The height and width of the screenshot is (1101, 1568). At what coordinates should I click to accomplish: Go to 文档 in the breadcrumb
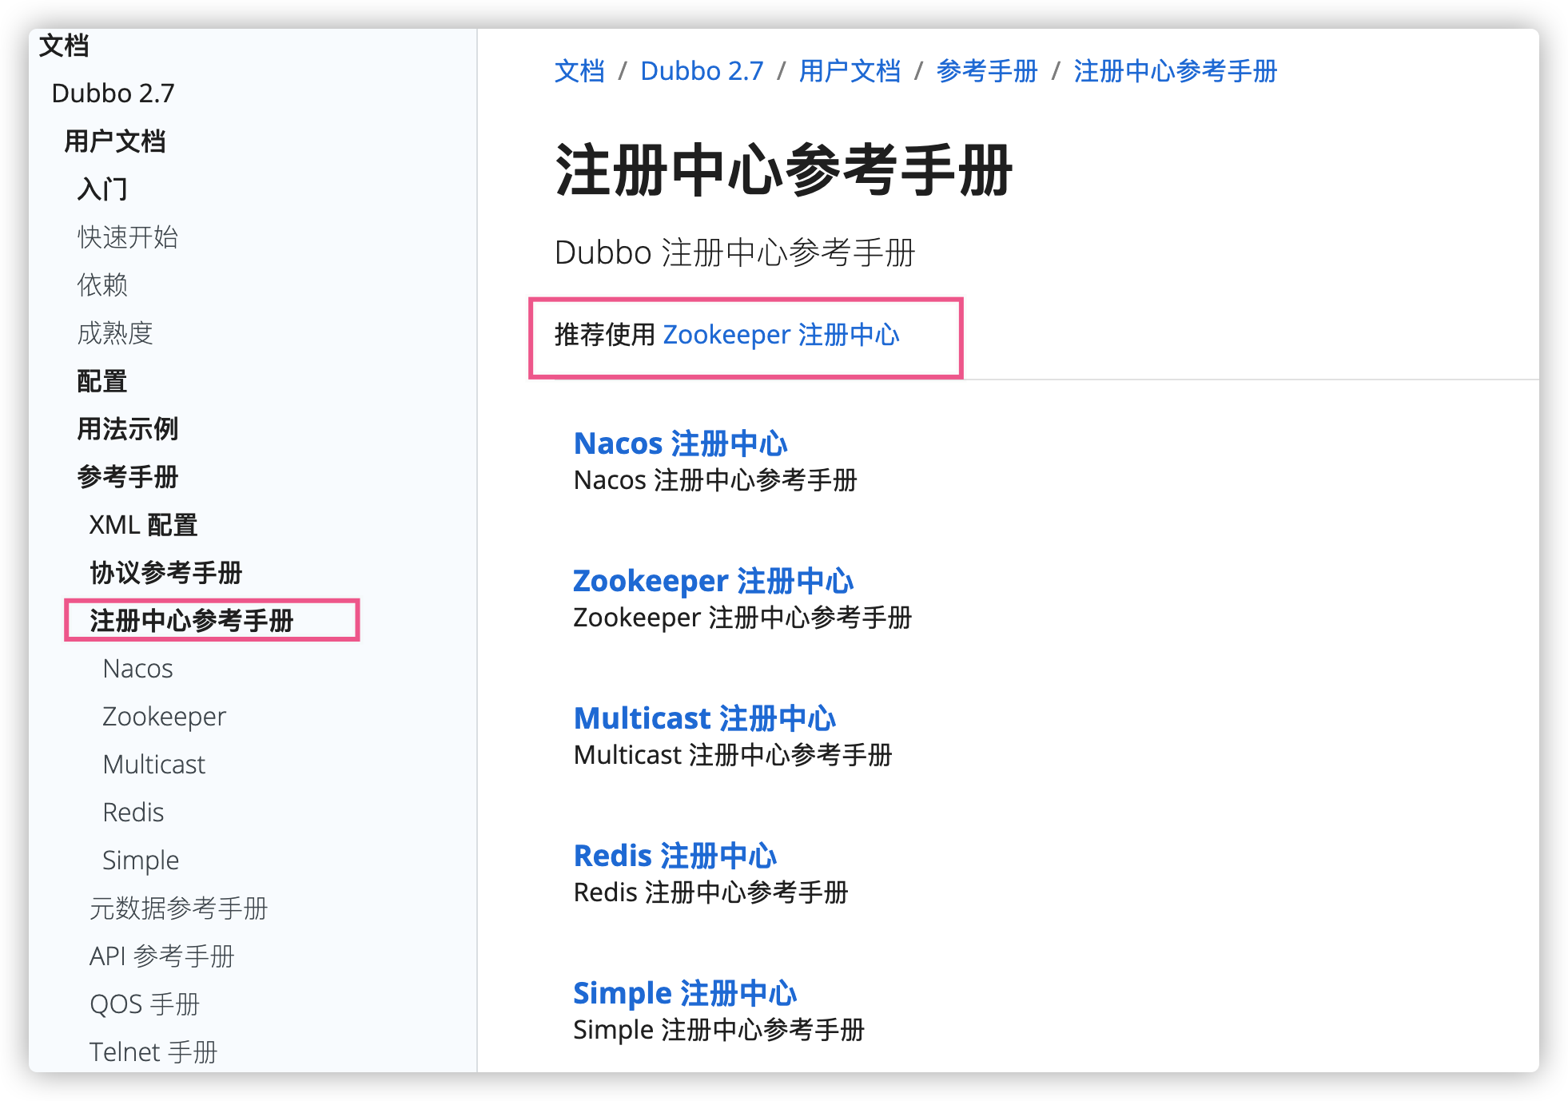pos(579,71)
